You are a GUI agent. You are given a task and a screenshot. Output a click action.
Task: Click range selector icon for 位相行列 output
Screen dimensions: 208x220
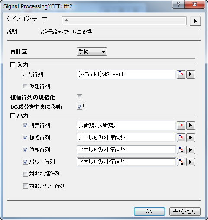click(181, 150)
